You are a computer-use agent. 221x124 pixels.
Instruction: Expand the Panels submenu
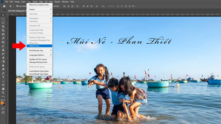tap(40, 9)
